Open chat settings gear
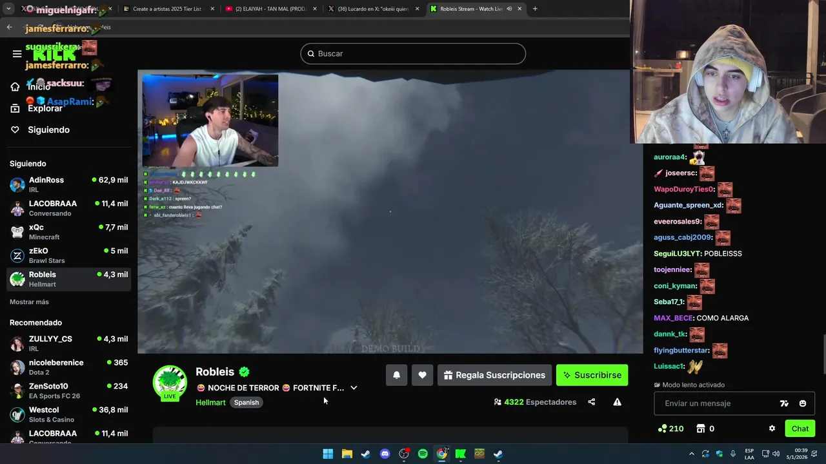The image size is (826, 464). pyautogui.click(x=772, y=429)
